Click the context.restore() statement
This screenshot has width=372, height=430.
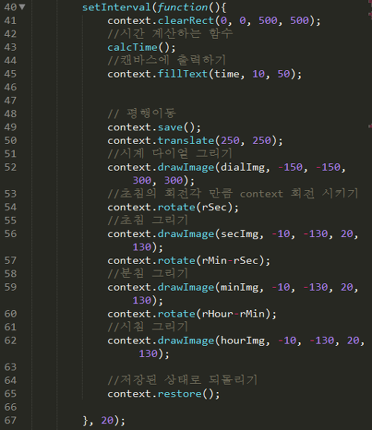(164, 393)
